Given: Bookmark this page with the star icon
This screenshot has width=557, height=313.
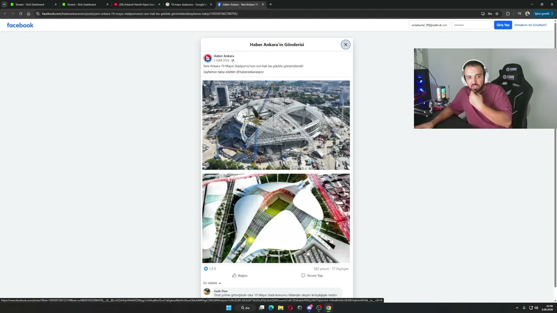Looking at the screenshot, I should [497, 13].
